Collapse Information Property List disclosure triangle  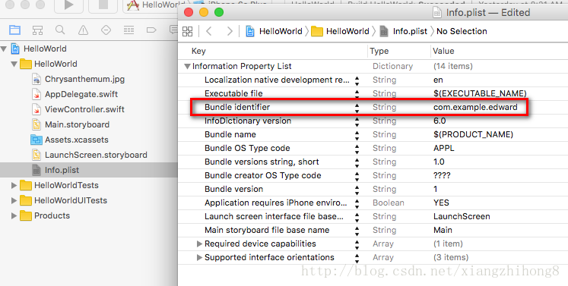tap(187, 67)
